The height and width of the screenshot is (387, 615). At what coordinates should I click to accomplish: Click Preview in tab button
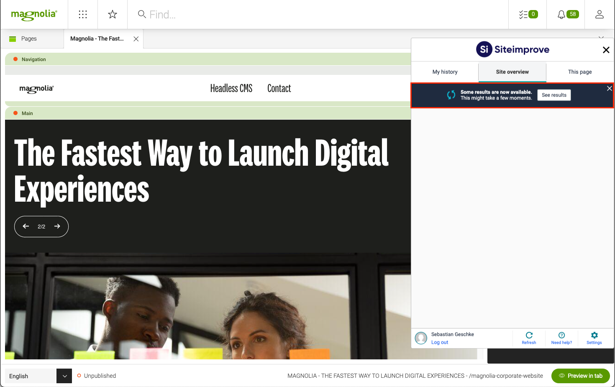(x=580, y=376)
